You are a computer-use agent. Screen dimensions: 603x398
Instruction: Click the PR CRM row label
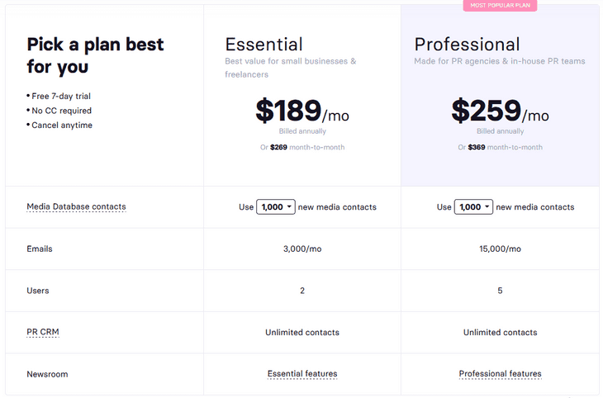43,332
